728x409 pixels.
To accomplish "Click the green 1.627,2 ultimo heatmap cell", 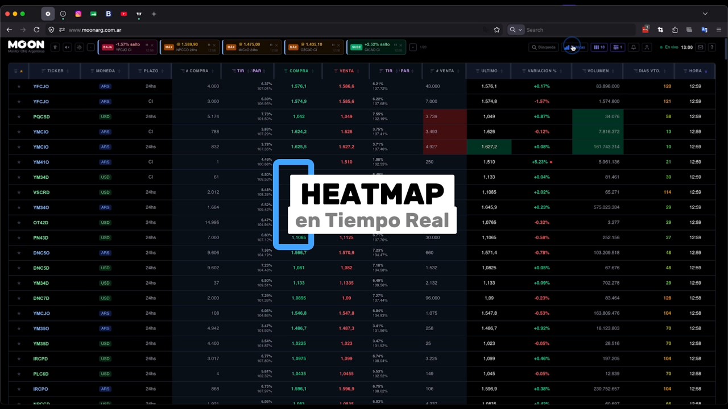I will tap(489, 147).
